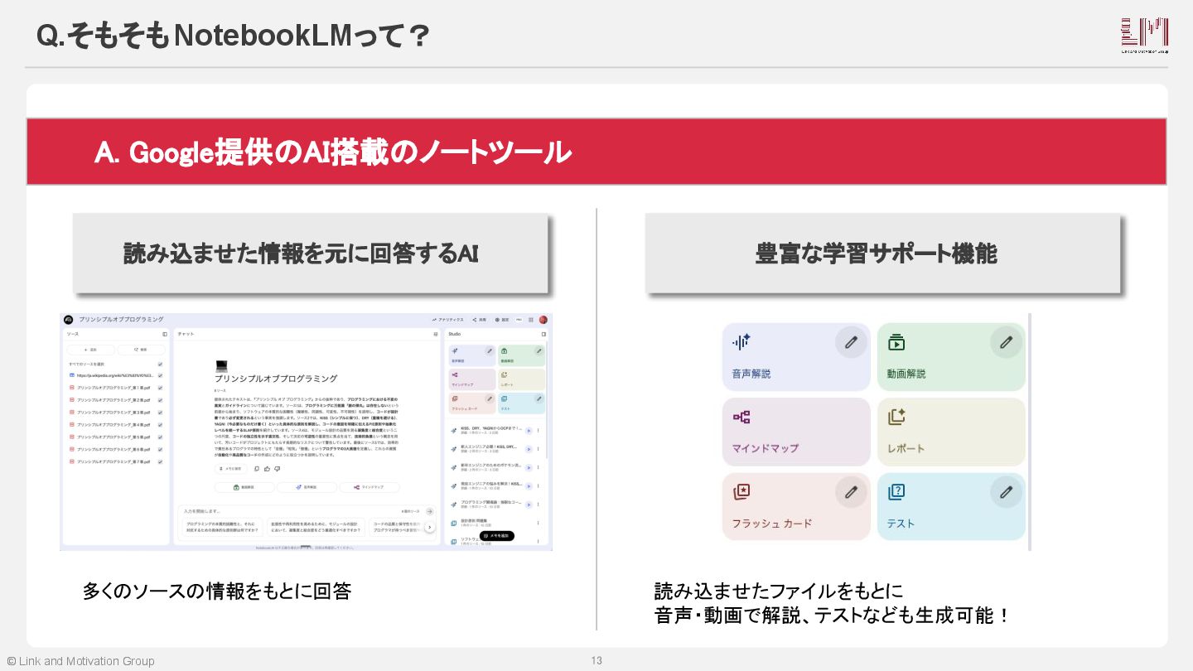
Task: Play the 新人エンジニア必修 audio overview
Action: tap(529, 449)
